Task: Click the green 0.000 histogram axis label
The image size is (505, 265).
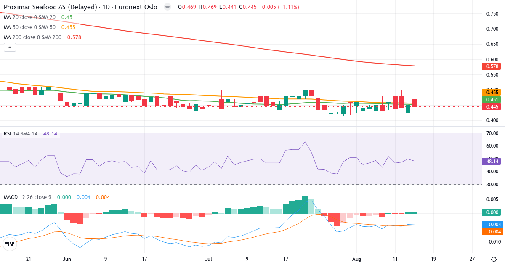Action: (x=491, y=213)
